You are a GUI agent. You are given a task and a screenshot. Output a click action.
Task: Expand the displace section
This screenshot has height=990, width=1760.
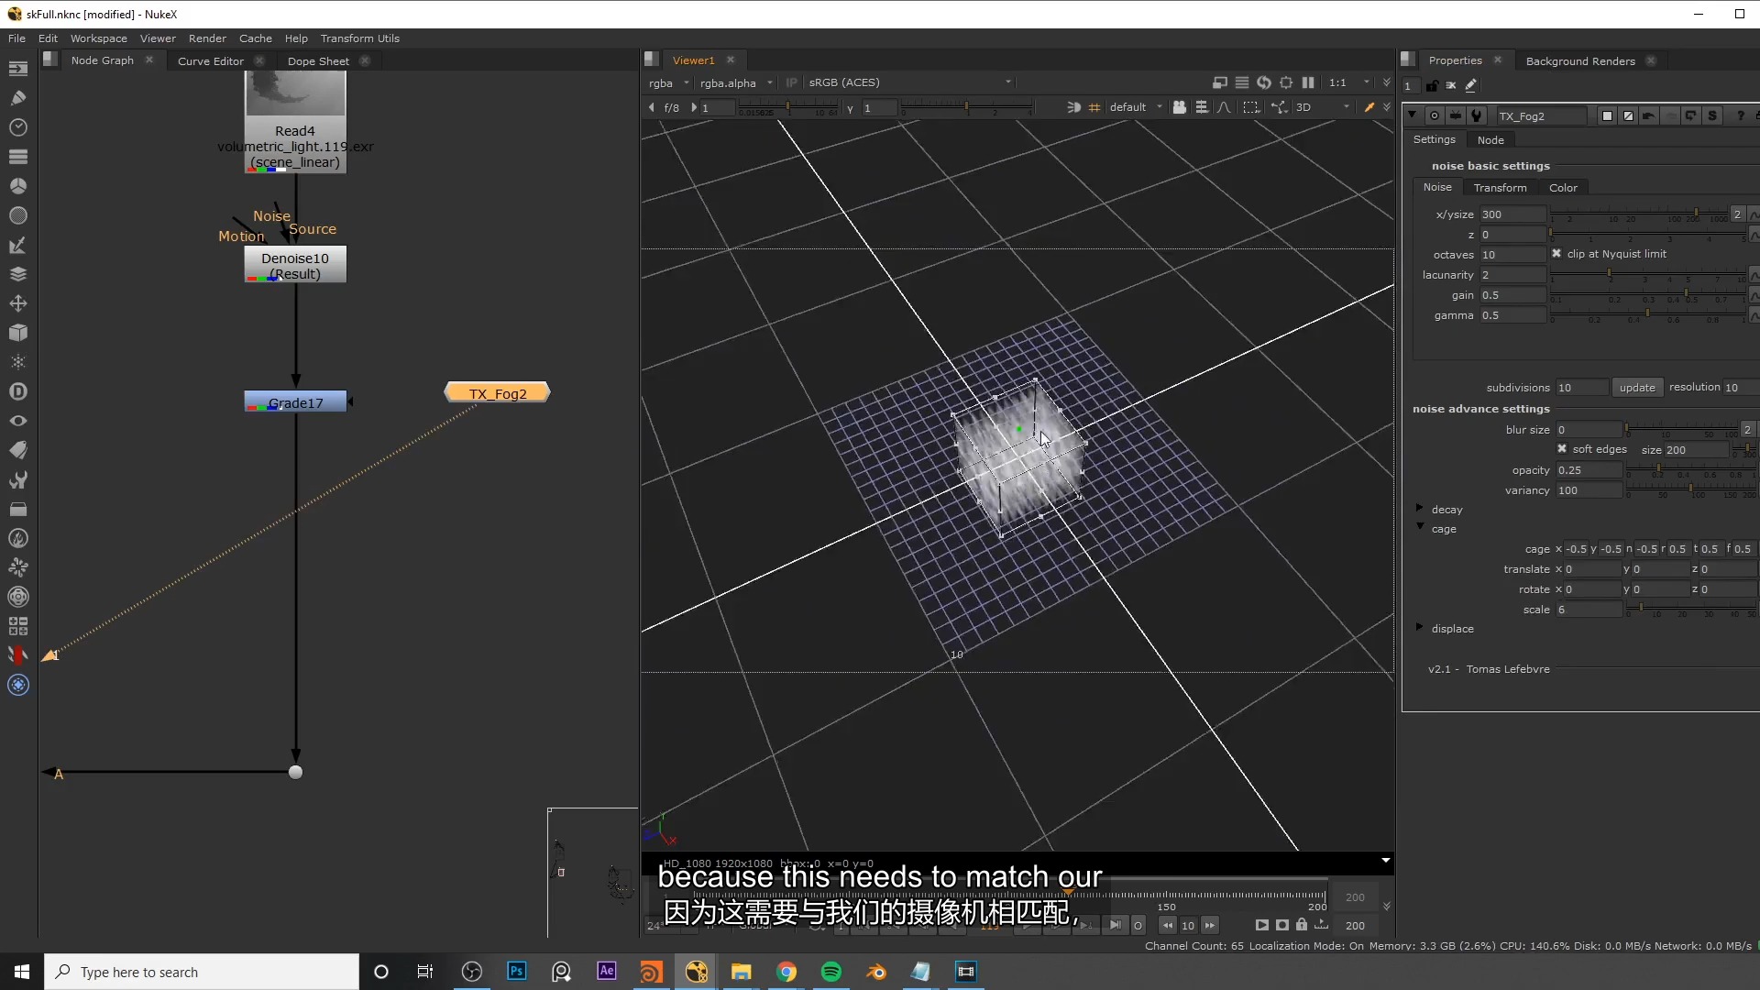(1420, 627)
